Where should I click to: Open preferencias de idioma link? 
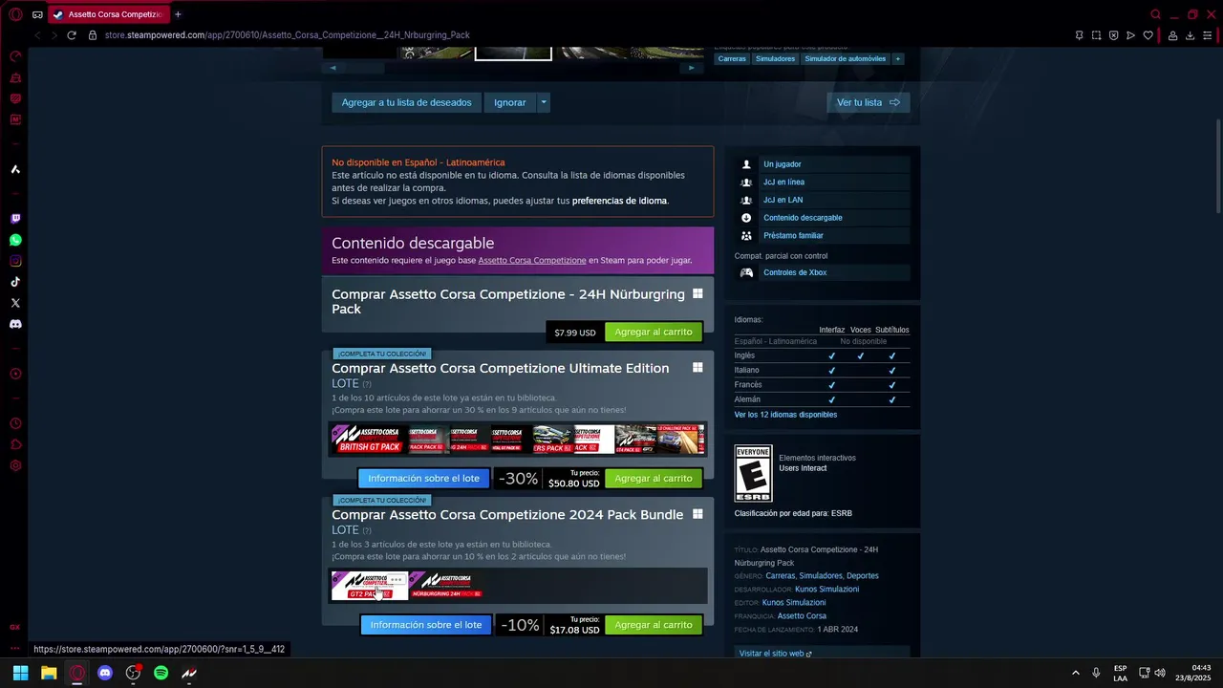(x=619, y=201)
